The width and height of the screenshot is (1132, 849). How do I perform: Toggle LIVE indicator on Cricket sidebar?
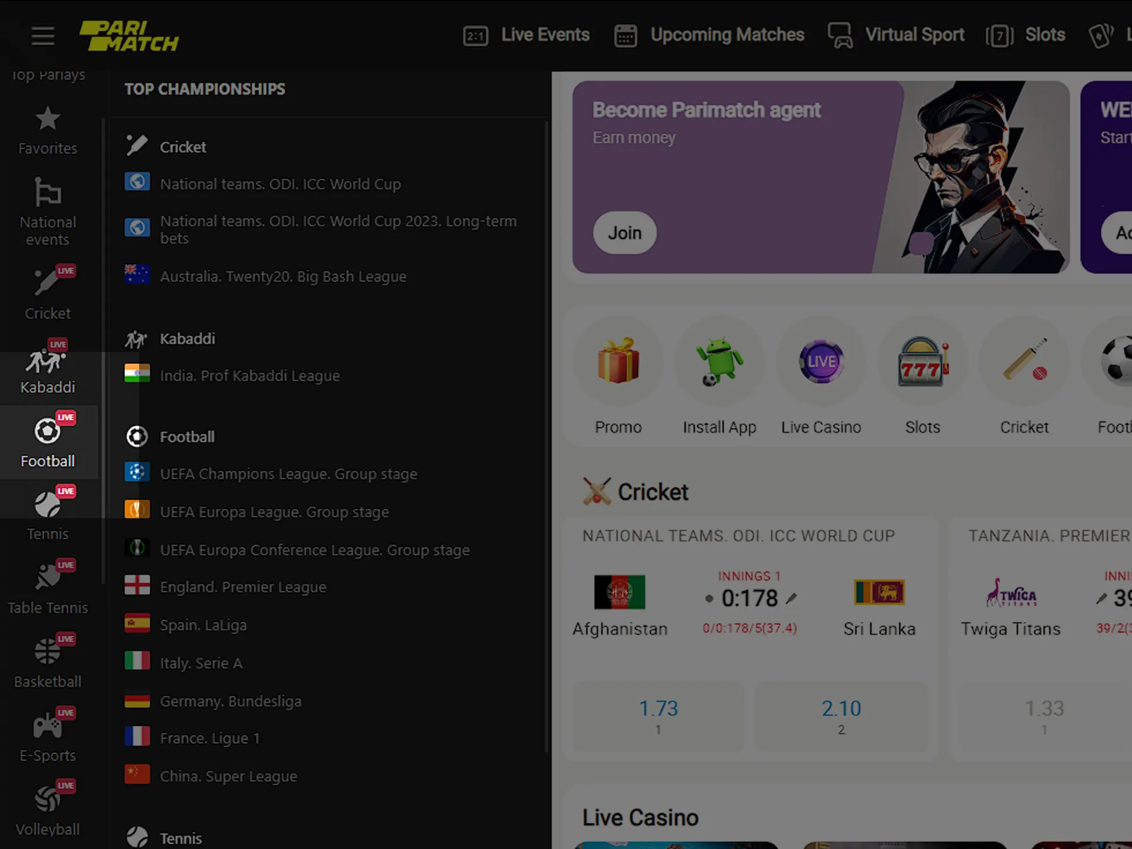(x=67, y=270)
